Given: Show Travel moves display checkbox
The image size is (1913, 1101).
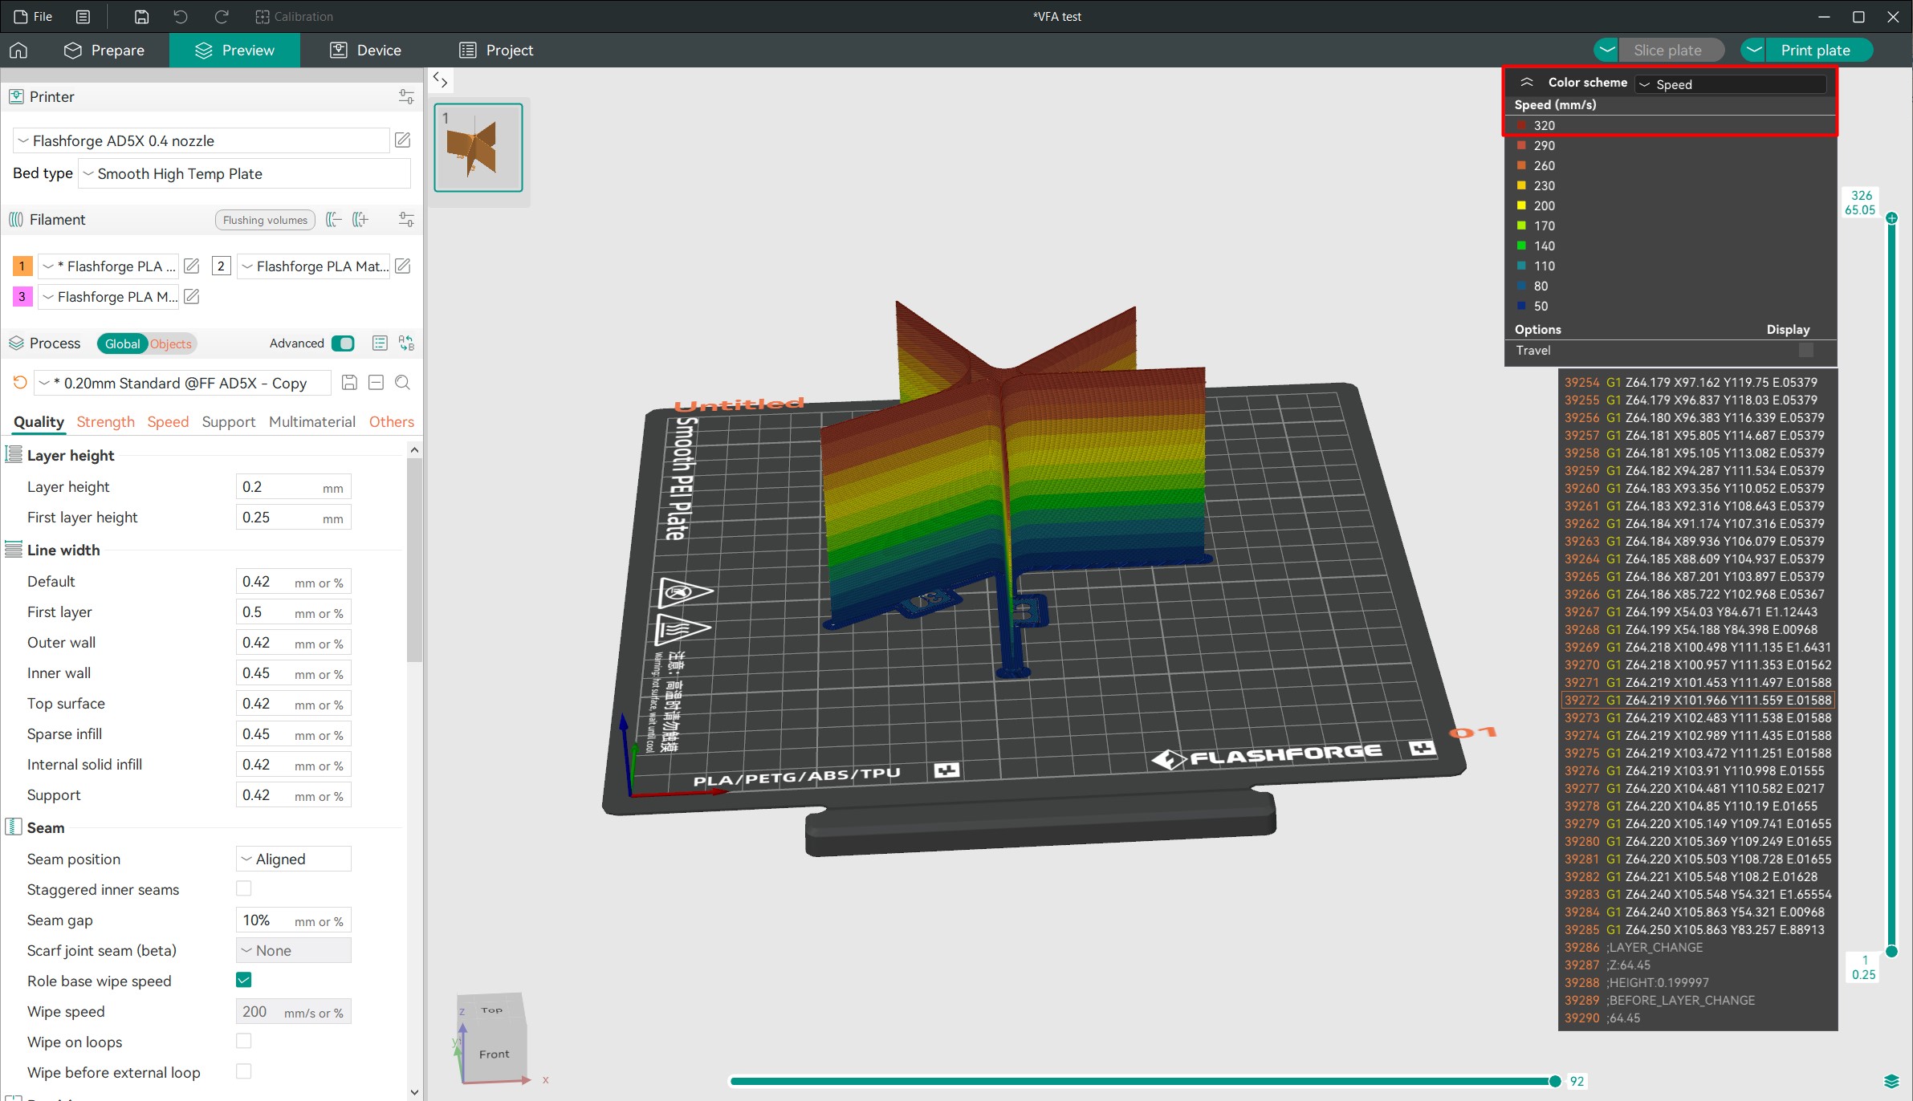Looking at the screenshot, I should 1806,350.
